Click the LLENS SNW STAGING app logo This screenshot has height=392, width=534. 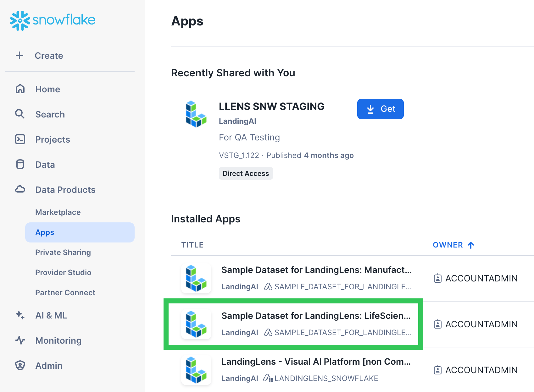(x=196, y=114)
